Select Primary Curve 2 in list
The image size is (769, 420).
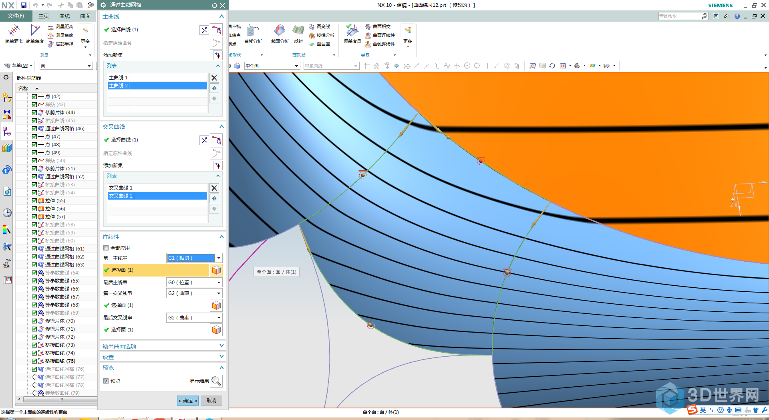coord(157,86)
